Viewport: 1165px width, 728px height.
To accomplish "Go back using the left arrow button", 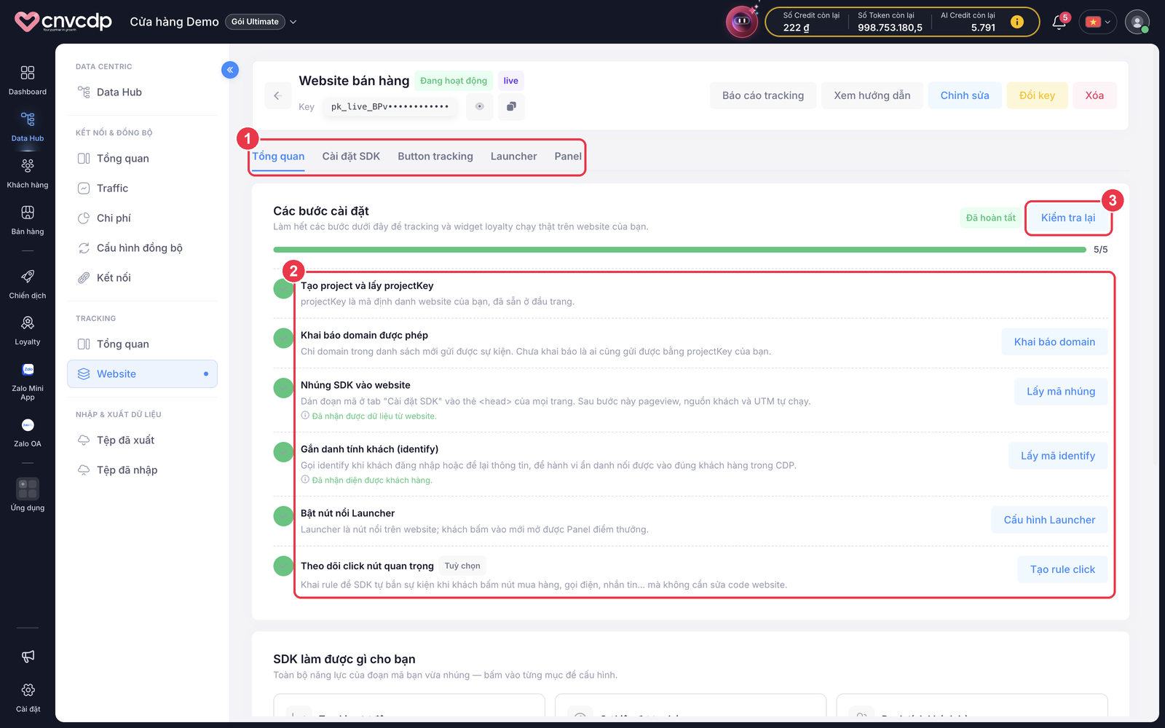I will (x=277, y=95).
